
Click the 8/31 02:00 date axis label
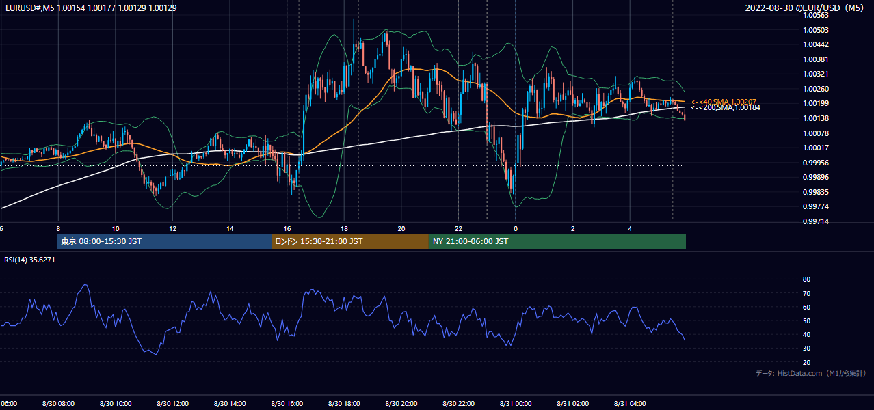tap(573, 404)
